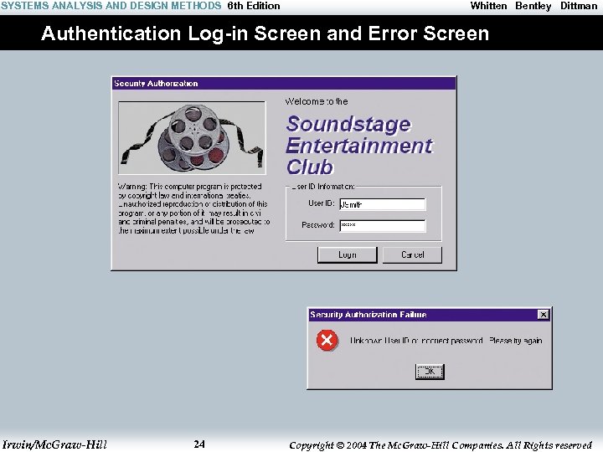
Task: Click the 'Whitten Bentley Dittman' author text
Action: point(533,6)
